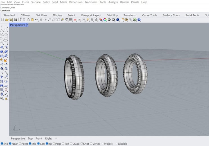Viewport: 209px width, 146px height.
Task: Open the Analyze menu
Action: (x=113, y=2)
